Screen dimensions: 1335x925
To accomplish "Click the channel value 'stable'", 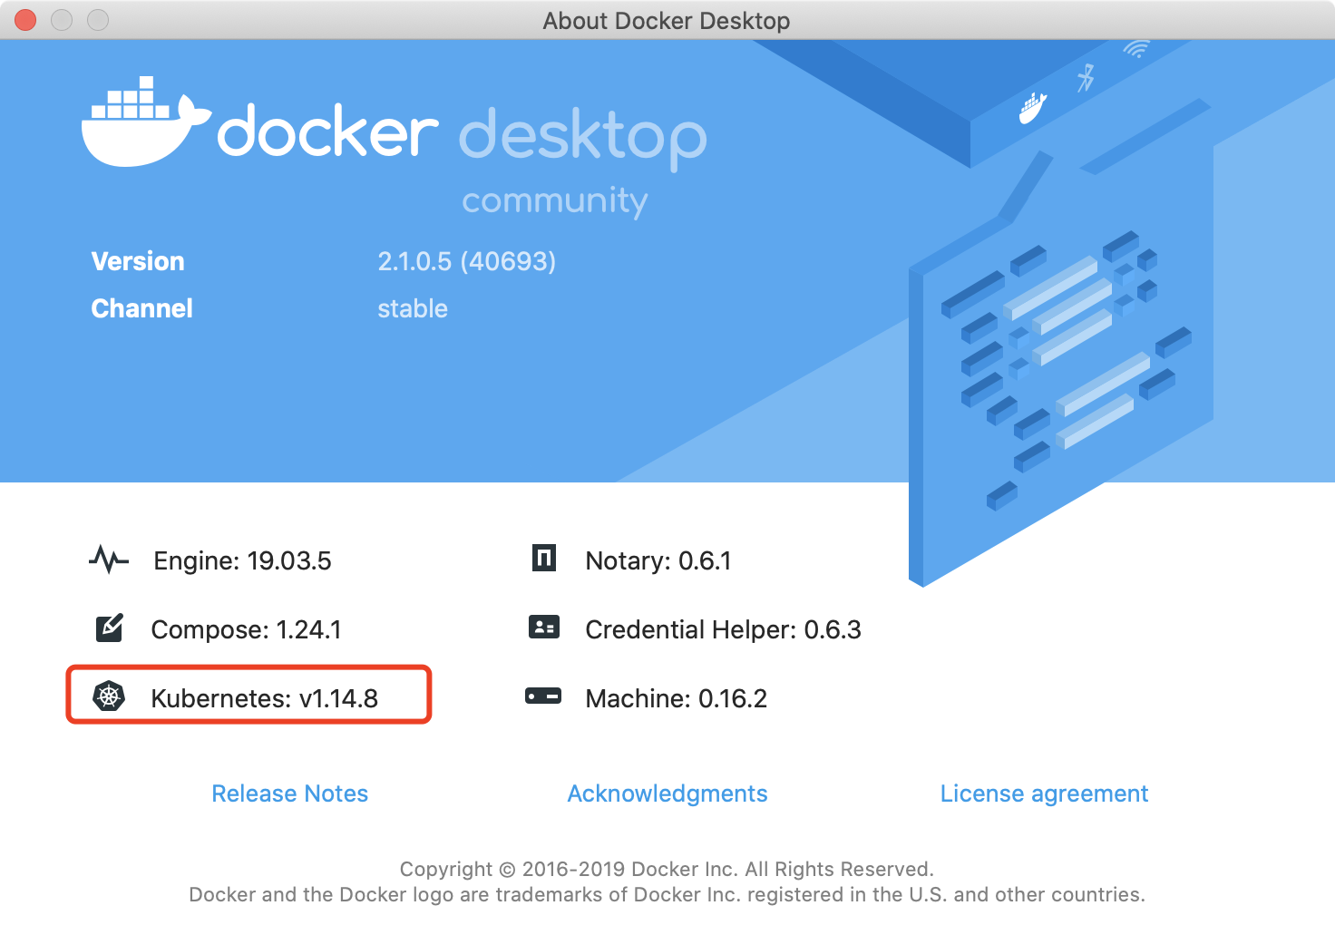I will pos(413,308).
